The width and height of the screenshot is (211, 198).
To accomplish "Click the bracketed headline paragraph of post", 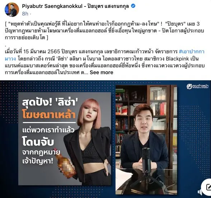I will click(x=104, y=31).
